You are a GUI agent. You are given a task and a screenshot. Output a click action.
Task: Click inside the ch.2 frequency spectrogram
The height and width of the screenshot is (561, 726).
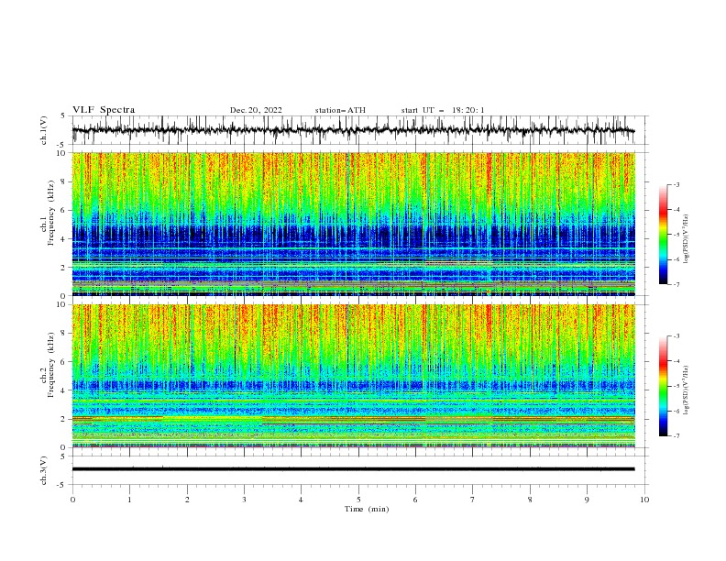point(353,376)
